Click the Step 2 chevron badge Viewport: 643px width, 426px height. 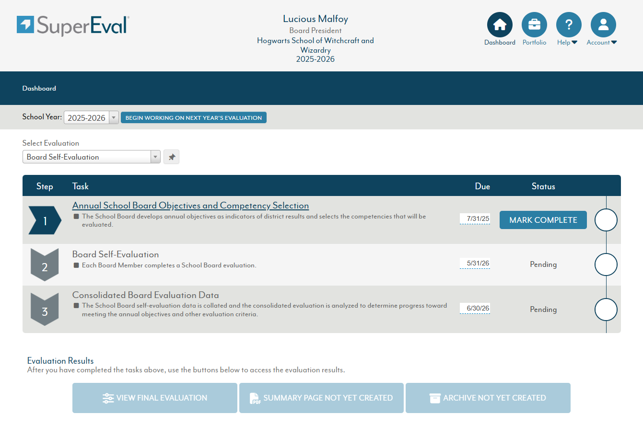pyautogui.click(x=45, y=265)
